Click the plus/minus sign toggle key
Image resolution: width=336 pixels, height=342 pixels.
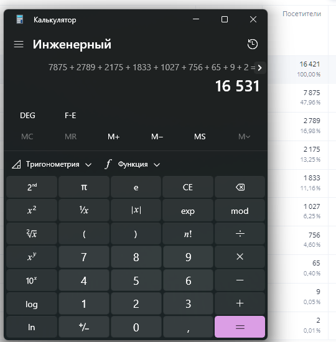(x=84, y=326)
